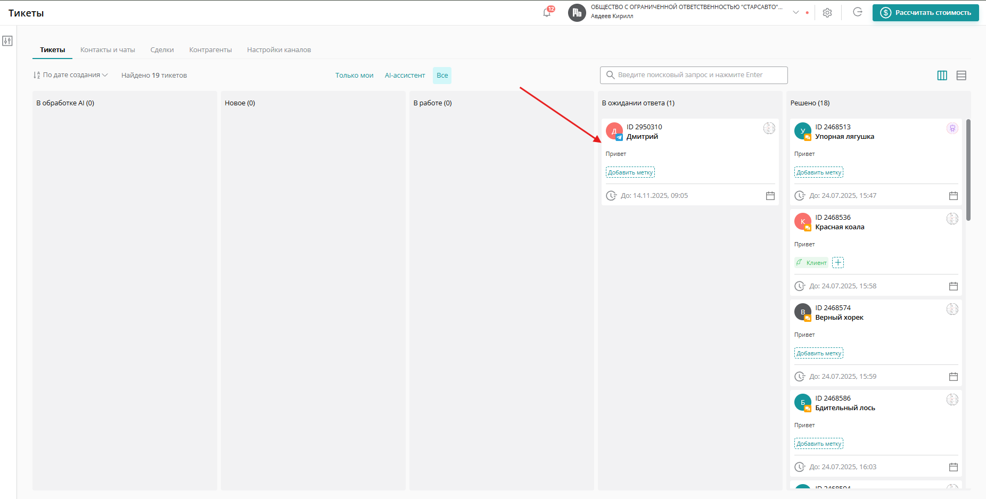The width and height of the screenshot is (986, 499).
Task: Click Дмитрий's avatar on ticket 2950310
Action: (x=614, y=131)
